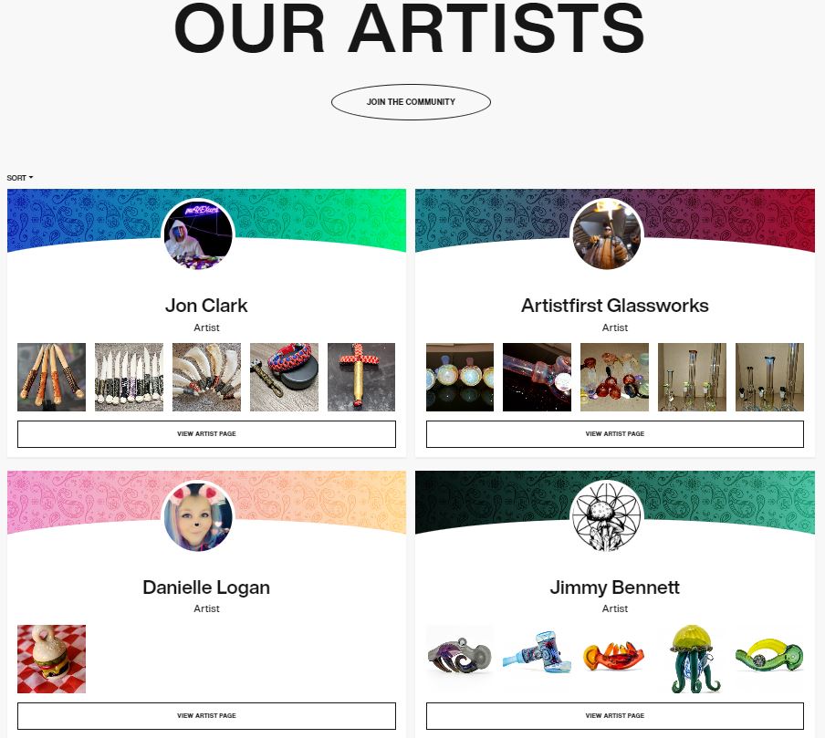
Task: View Jon Clark's artist page button
Action: 206,434
